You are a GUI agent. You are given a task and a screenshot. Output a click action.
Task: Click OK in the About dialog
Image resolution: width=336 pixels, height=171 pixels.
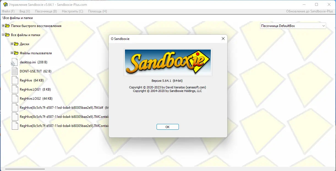(168, 127)
